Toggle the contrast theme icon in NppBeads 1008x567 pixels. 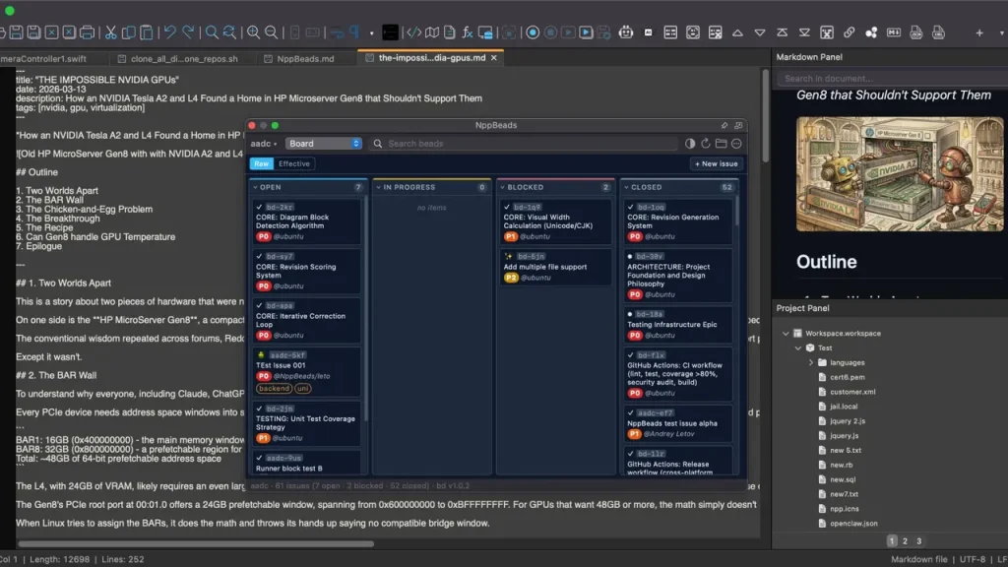690,144
